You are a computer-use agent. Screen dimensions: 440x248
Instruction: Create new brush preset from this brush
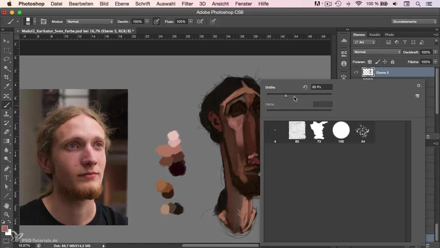(x=417, y=96)
